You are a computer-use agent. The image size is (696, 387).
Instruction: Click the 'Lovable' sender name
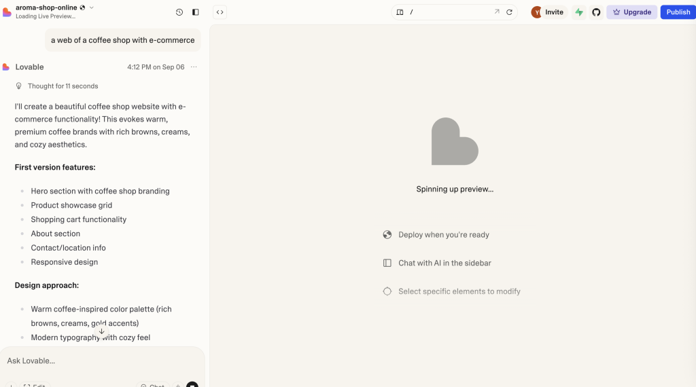[x=29, y=67]
